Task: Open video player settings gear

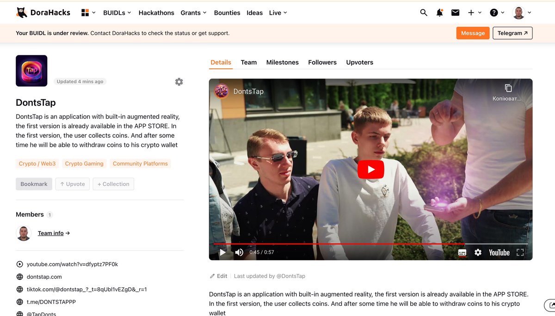Action: click(x=478, y=252)
